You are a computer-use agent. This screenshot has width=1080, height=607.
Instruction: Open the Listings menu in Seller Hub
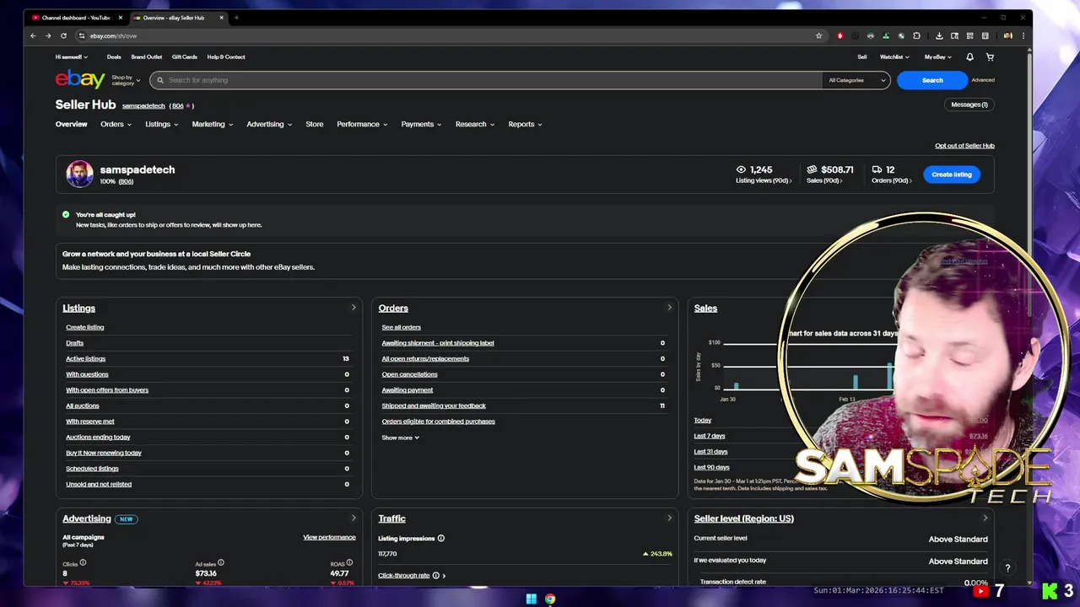[161, 124]
